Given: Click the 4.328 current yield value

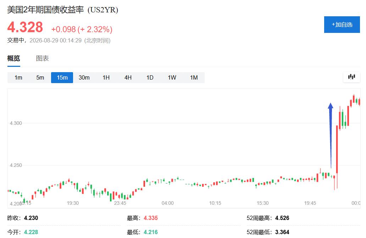Looking at the screenshot, I should click(25, 27).
